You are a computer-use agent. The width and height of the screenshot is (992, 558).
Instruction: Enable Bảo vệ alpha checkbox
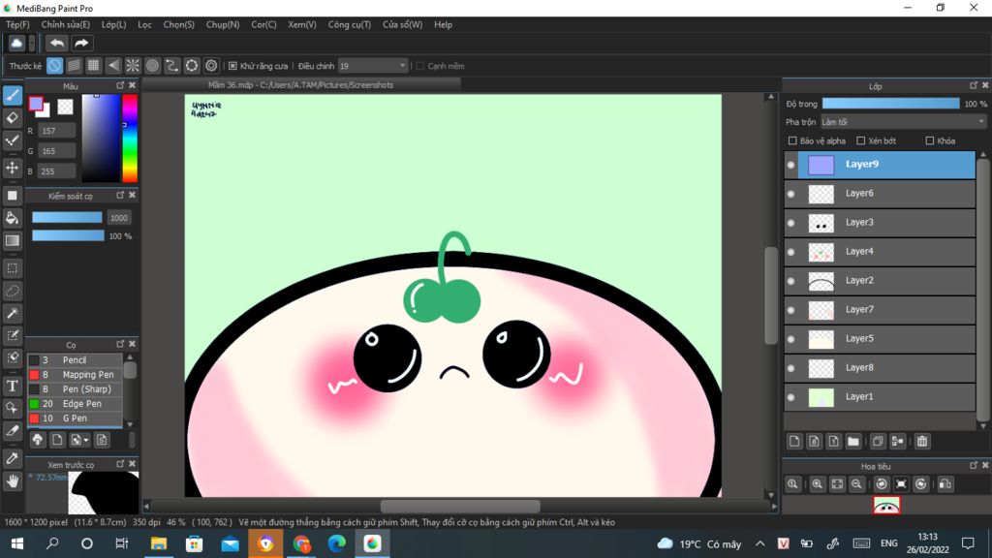click(792, 140)
